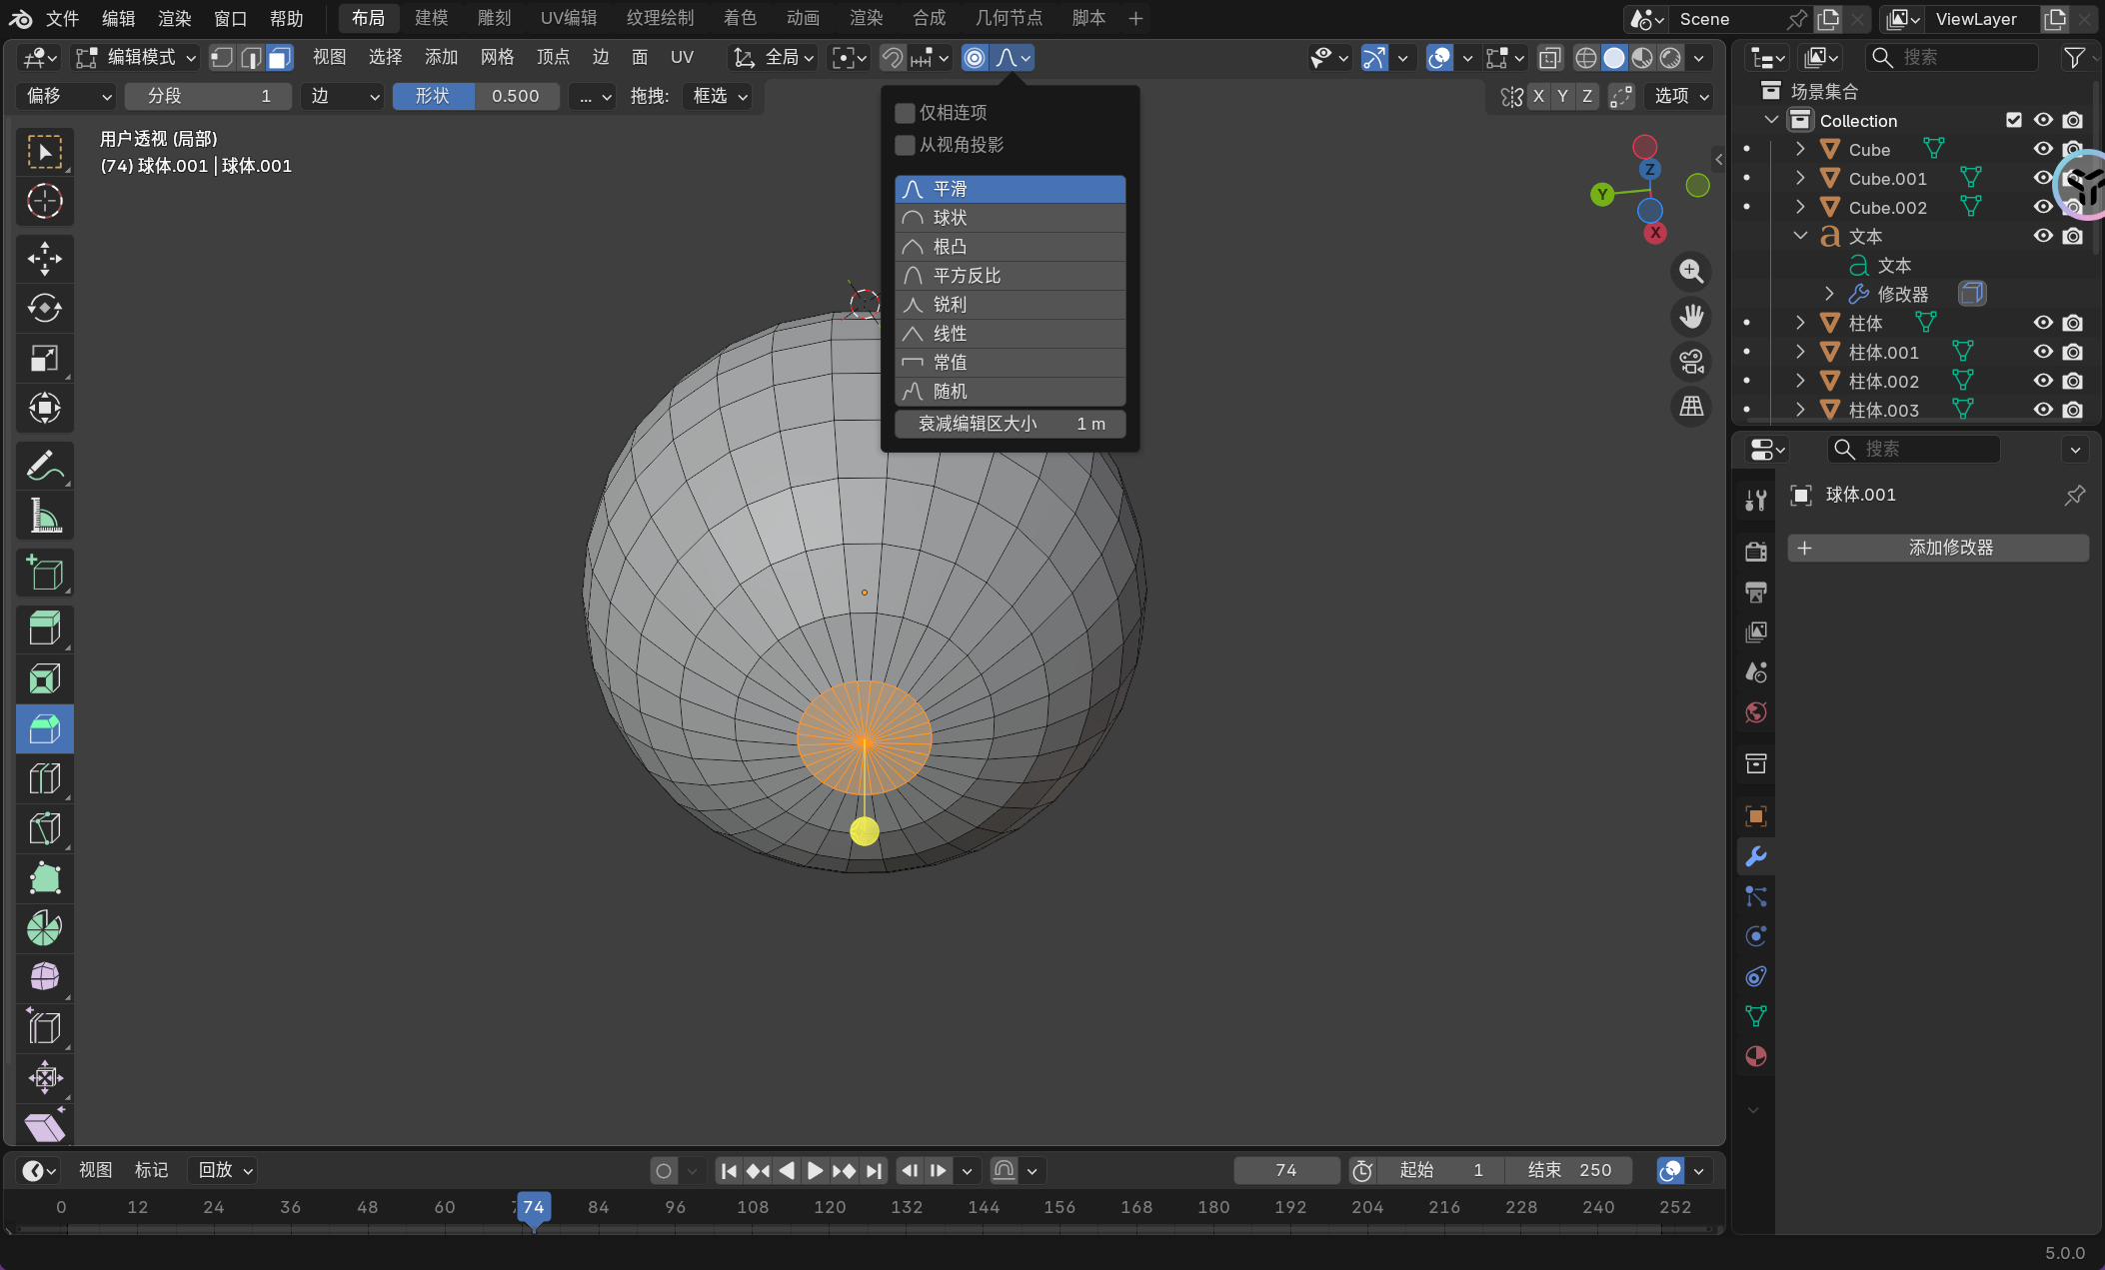The image size is (2105, 1270).
Task: Switch to the 雕刻 workspace tab
Action: pos(494,18)
